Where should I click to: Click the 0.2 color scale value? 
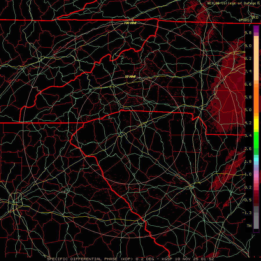click(248, 187)
